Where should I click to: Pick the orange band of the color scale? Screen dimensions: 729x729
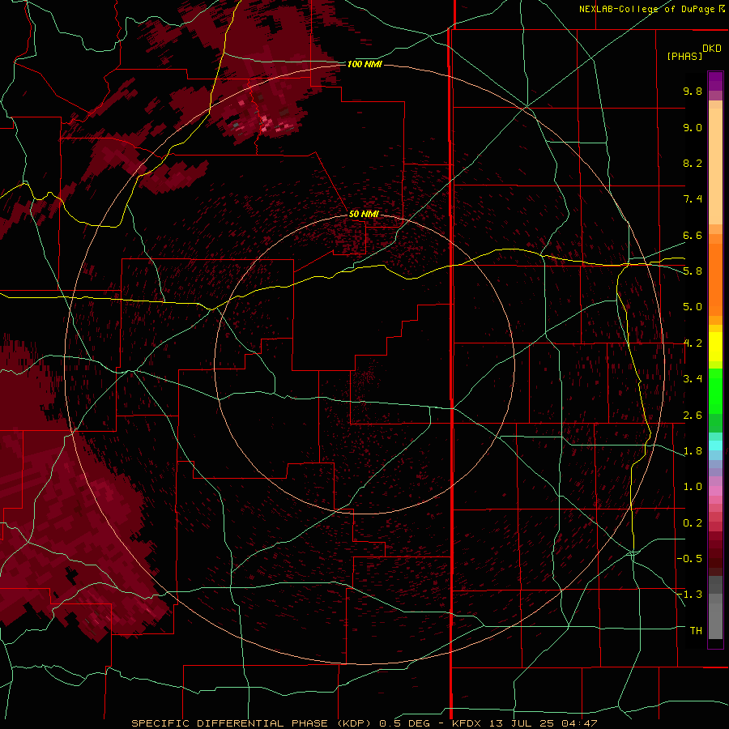[x=715, y=279]
